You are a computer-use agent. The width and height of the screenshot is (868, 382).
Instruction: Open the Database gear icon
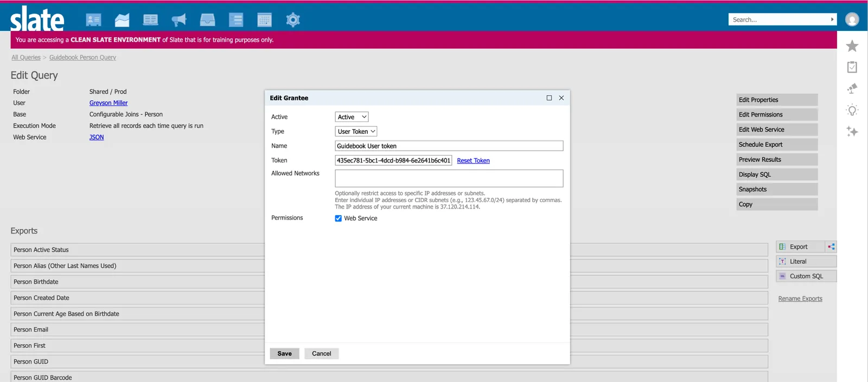click(x=293, y=20)
